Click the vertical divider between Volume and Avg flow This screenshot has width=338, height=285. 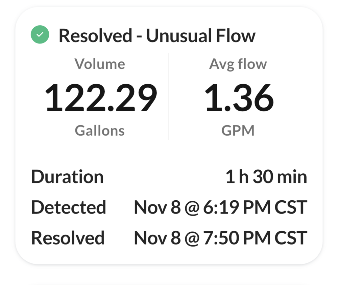tap(169, 97)
